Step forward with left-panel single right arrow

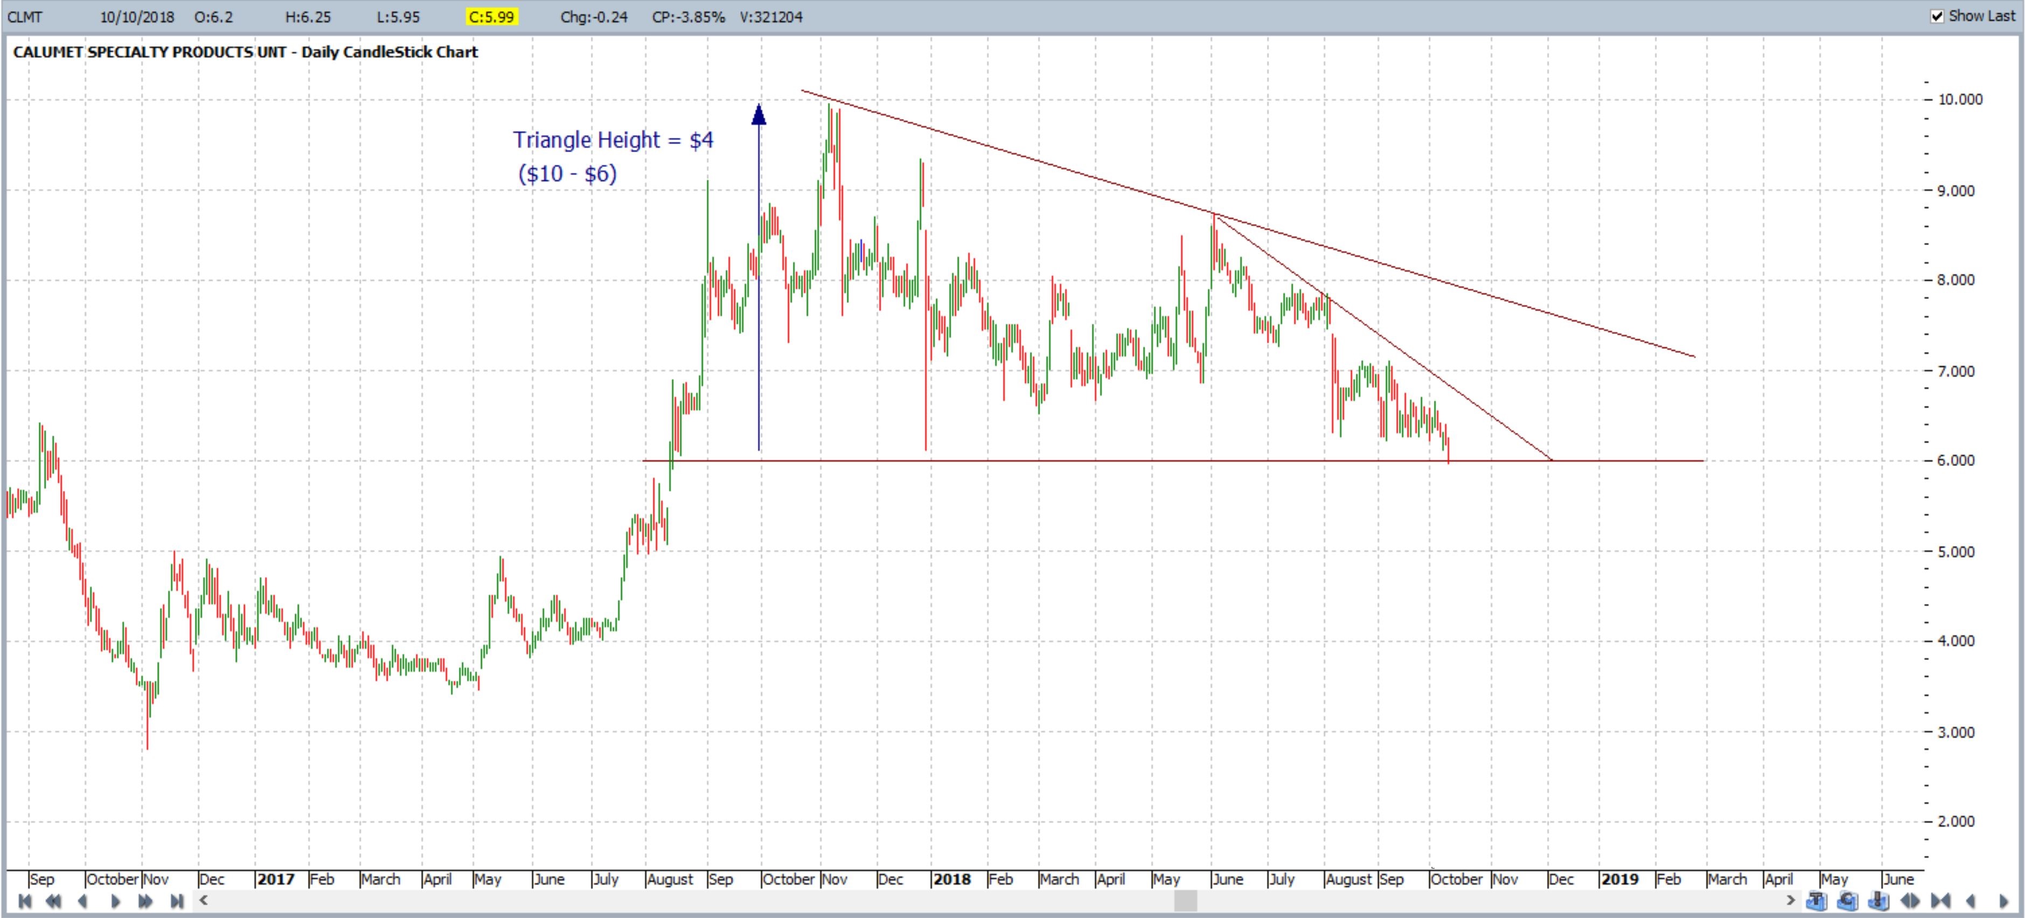coord(115,901)
